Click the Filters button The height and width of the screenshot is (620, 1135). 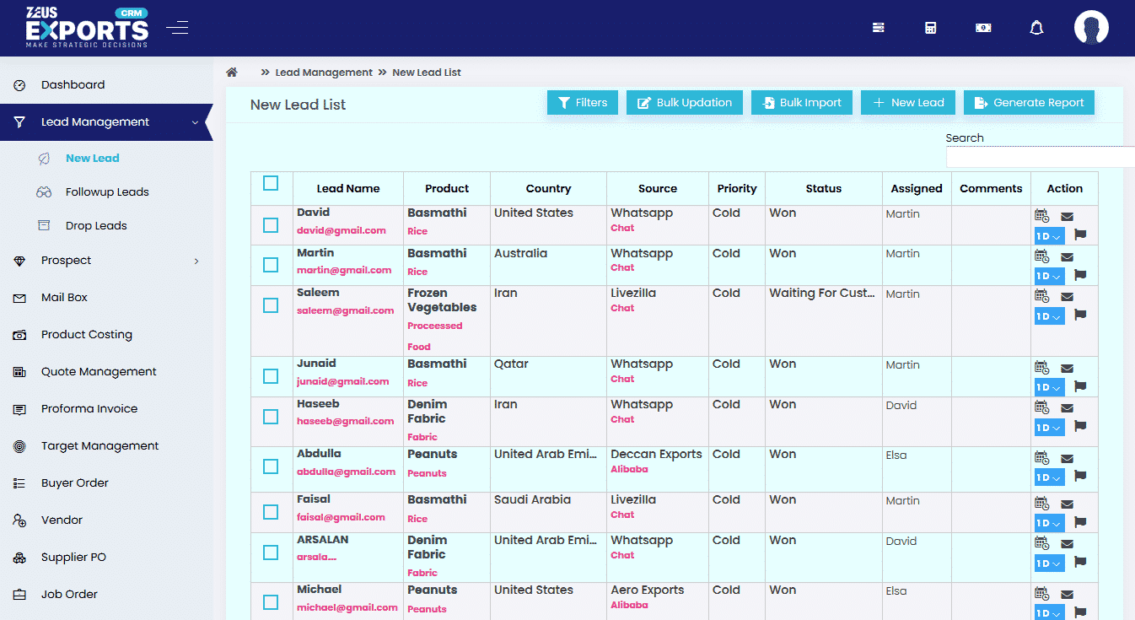[583, 103]
